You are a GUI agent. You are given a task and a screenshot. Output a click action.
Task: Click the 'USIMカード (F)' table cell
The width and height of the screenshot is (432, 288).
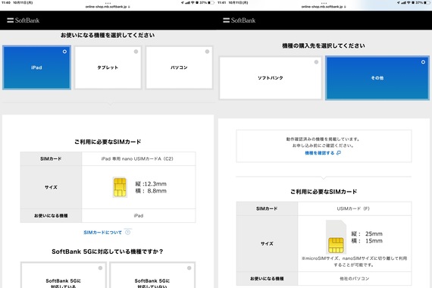(x=355, y=208)
